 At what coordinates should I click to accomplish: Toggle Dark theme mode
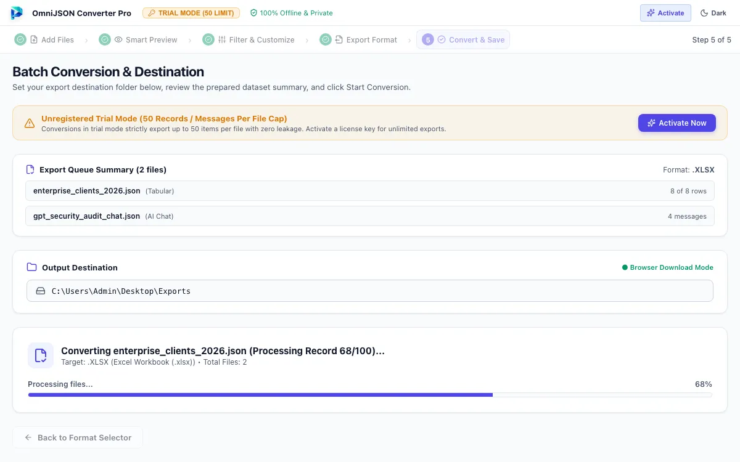tap(713, 13)
